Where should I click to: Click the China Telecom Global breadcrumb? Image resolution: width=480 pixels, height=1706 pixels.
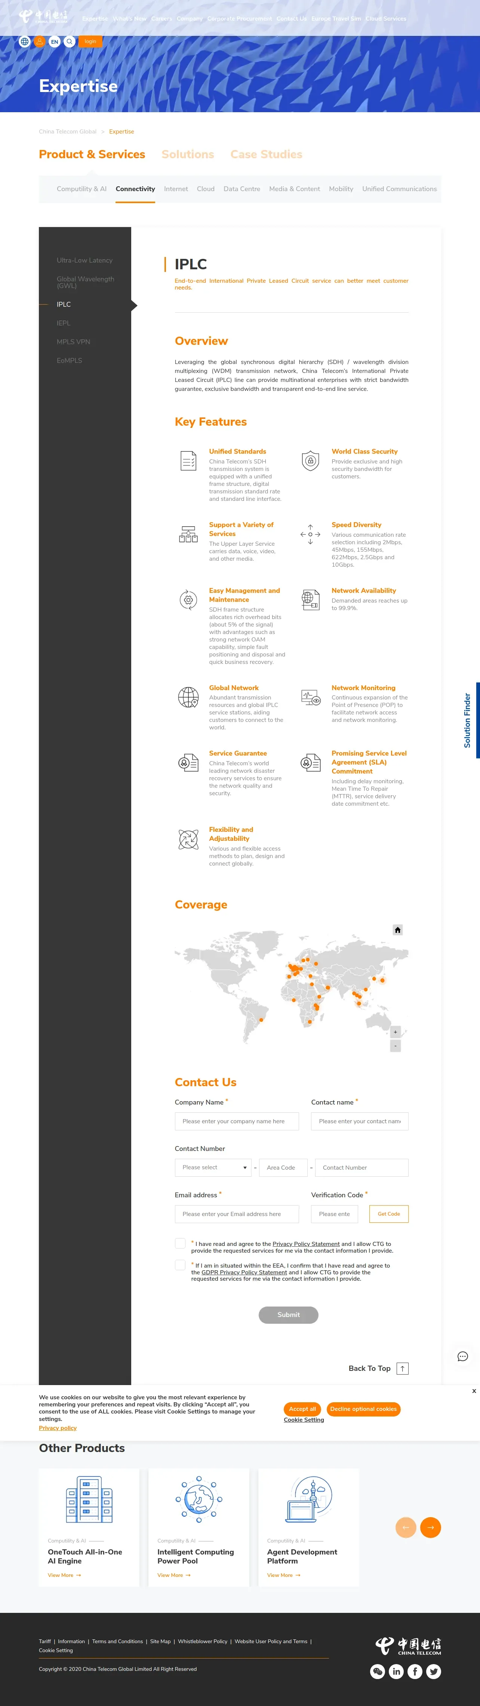point(68,132)
